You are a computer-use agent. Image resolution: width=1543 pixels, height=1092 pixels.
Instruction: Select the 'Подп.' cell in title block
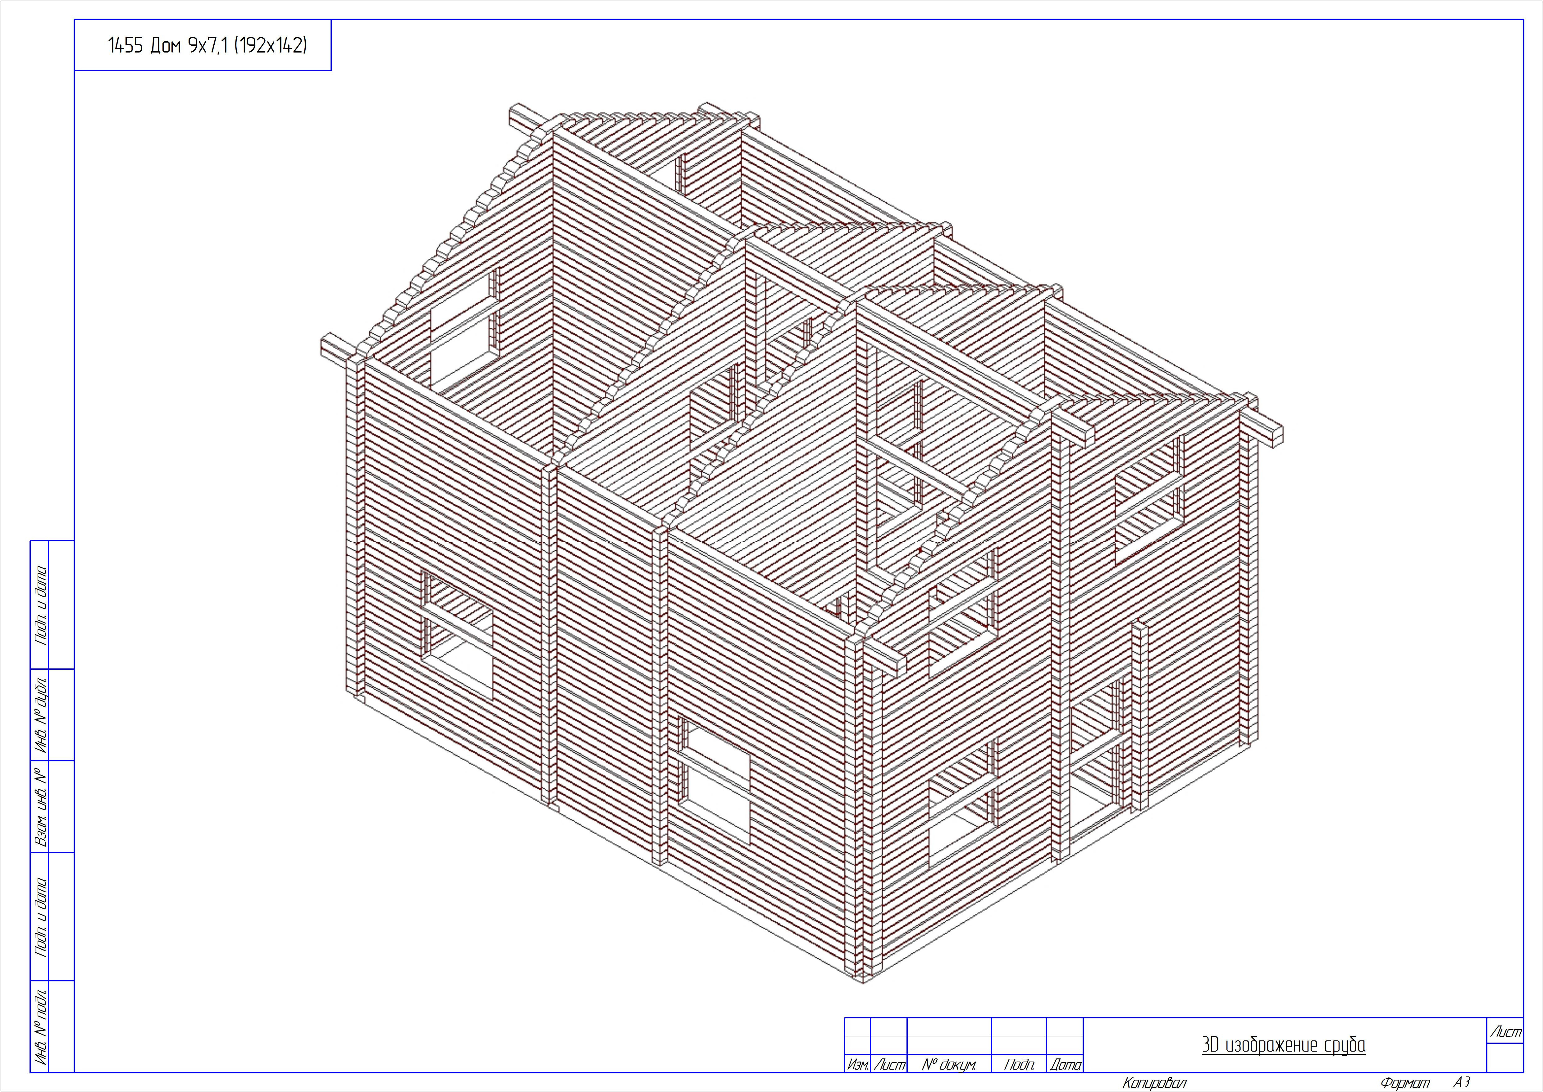1019,1064
